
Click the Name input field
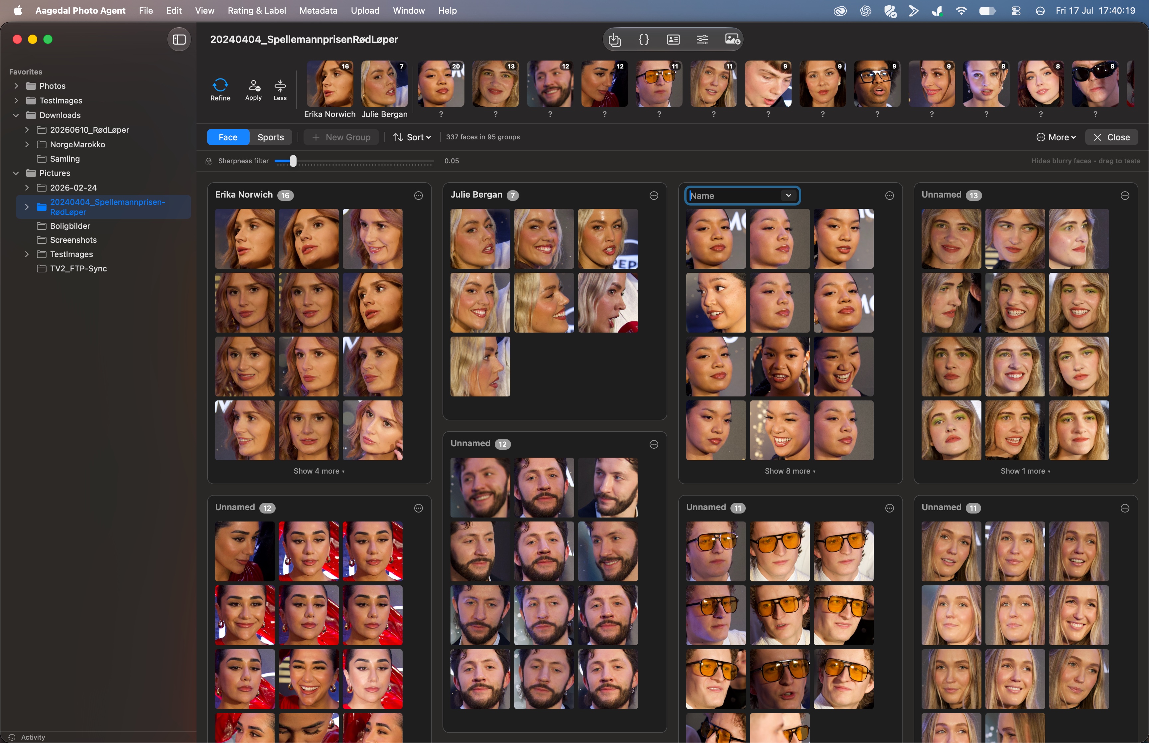742,196
